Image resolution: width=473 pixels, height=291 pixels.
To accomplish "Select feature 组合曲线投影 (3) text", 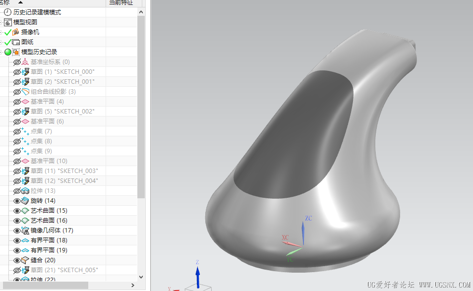I will click(53, 91).
